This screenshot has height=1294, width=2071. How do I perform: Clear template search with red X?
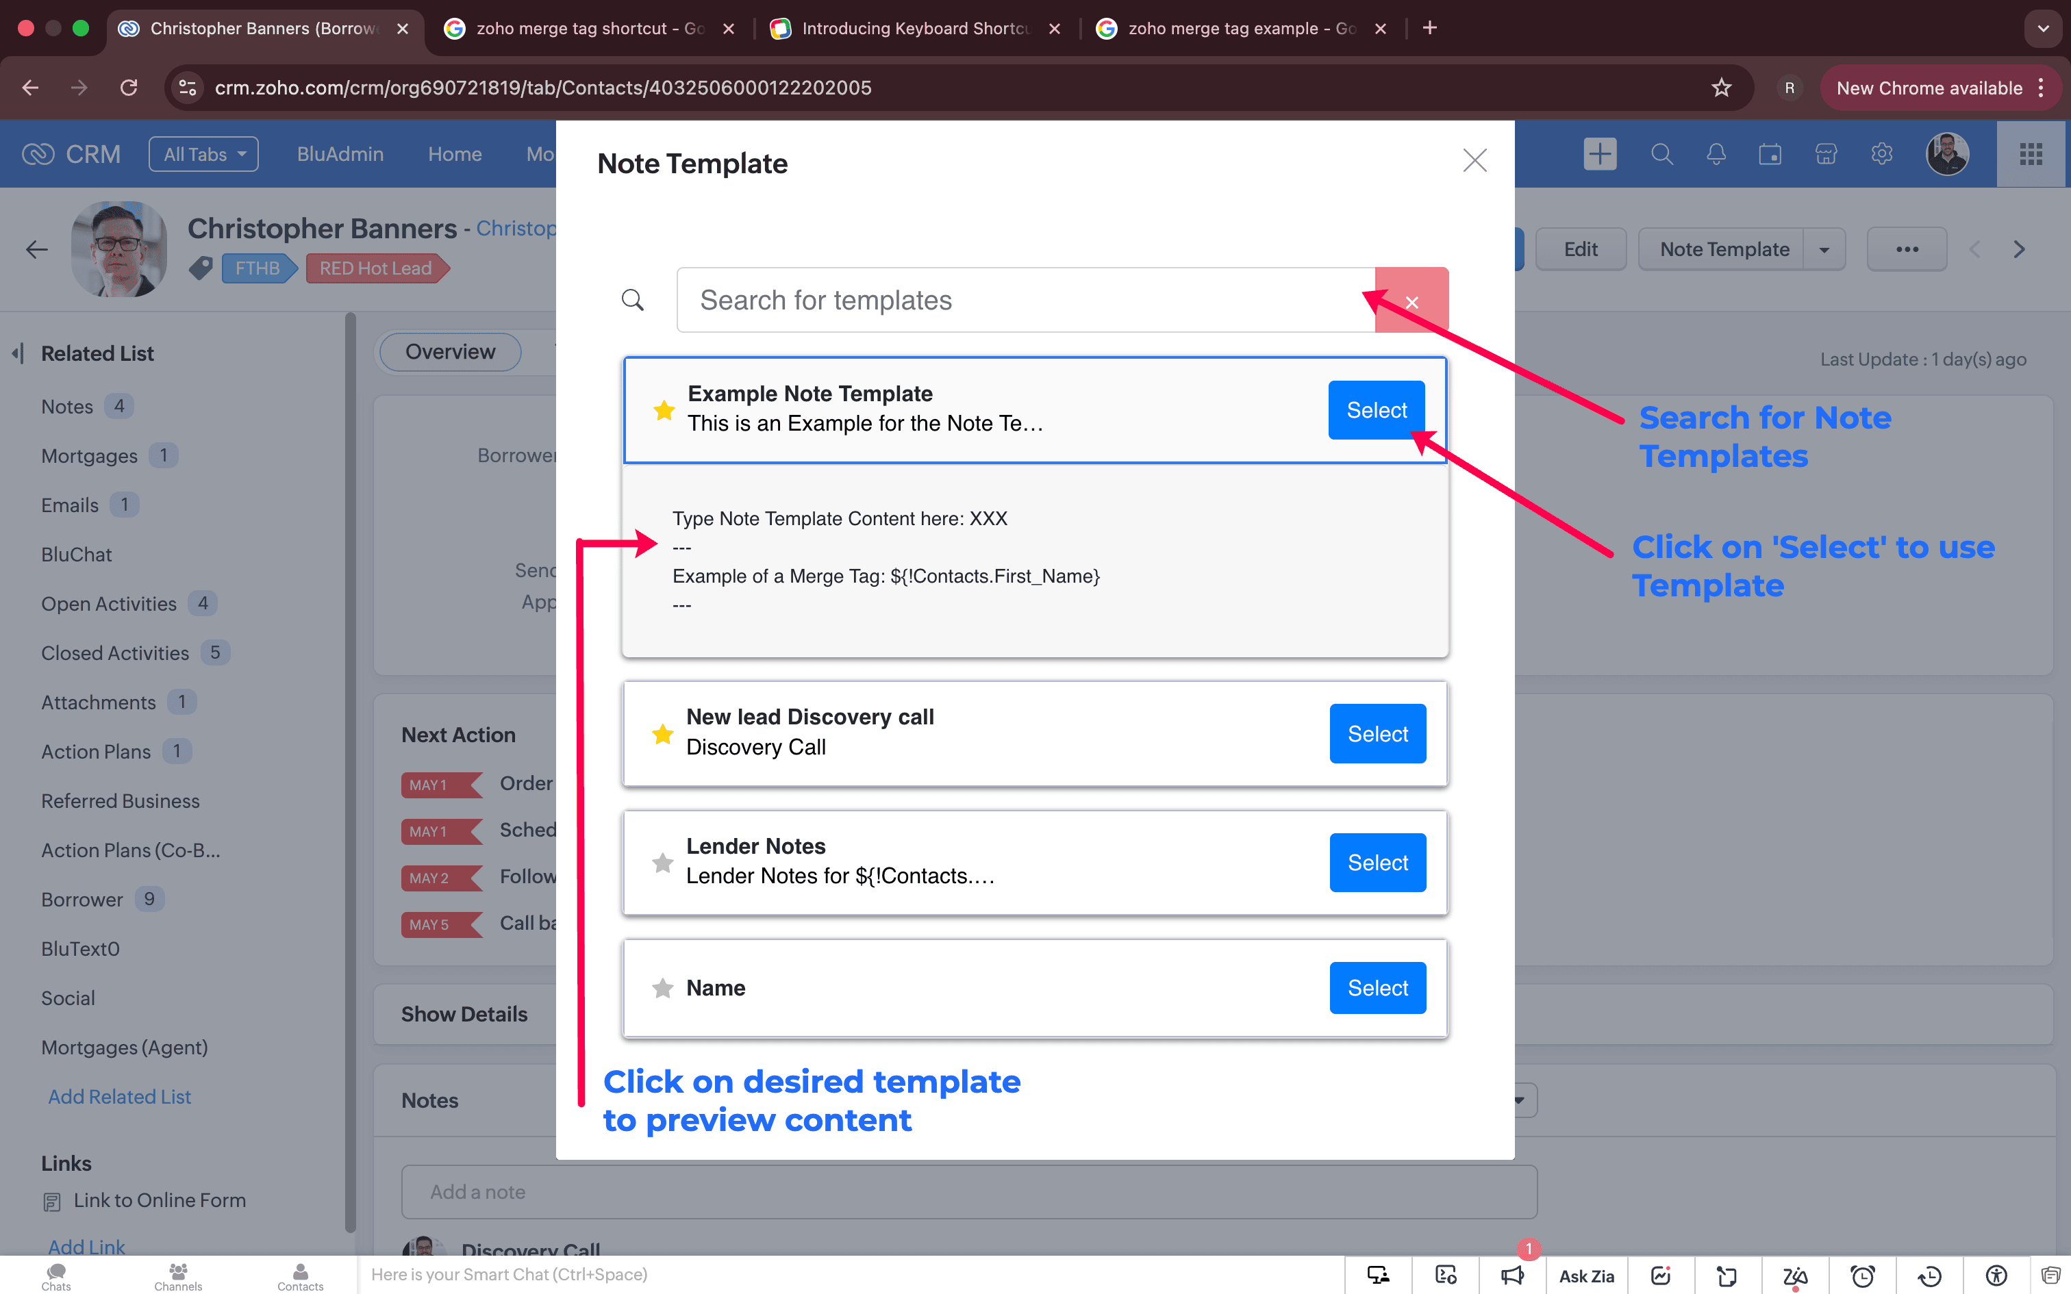pyautogui.click(x=1412, y=301)
